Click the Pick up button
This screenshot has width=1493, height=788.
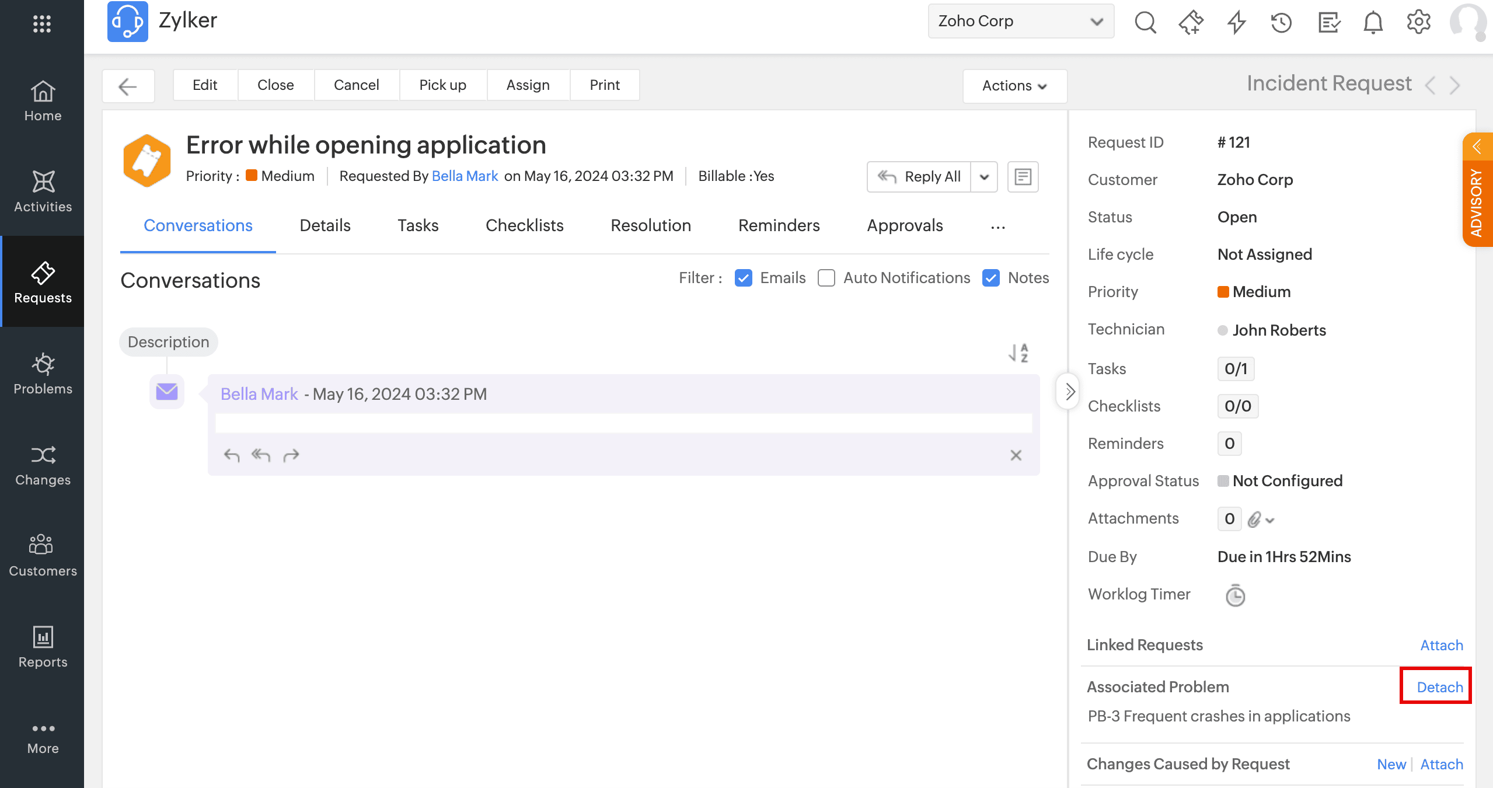(x=442, y=85)
